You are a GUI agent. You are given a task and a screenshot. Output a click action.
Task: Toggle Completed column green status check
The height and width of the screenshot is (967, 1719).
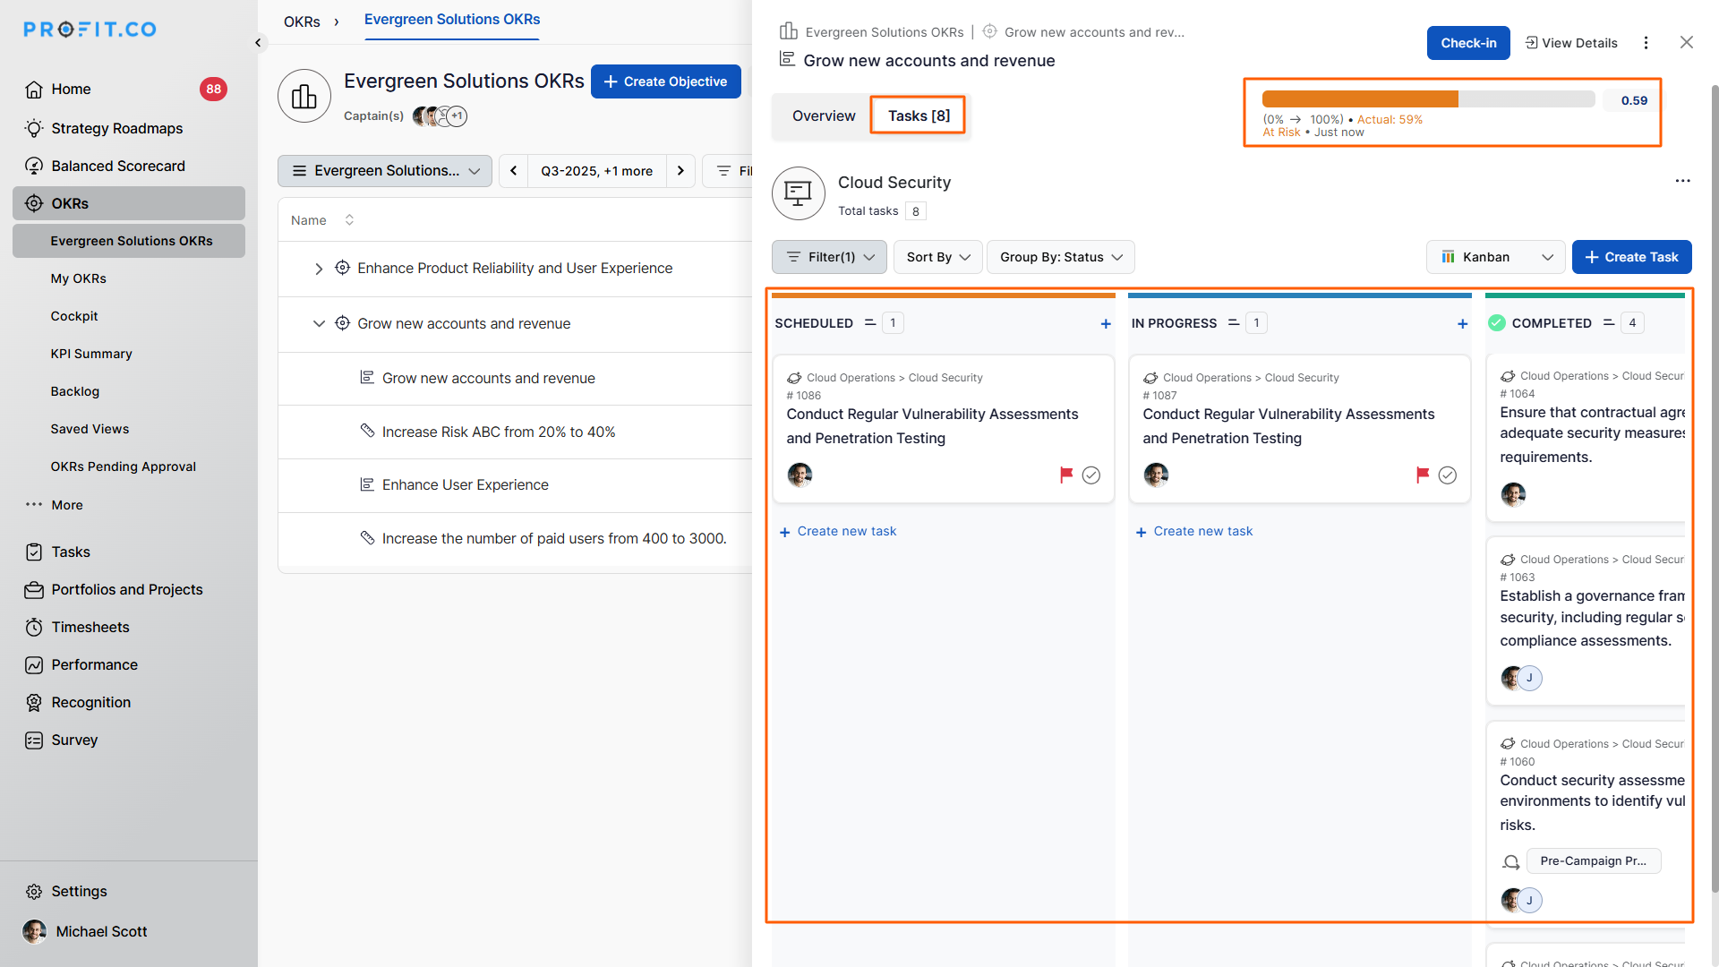pos(1496,323)
